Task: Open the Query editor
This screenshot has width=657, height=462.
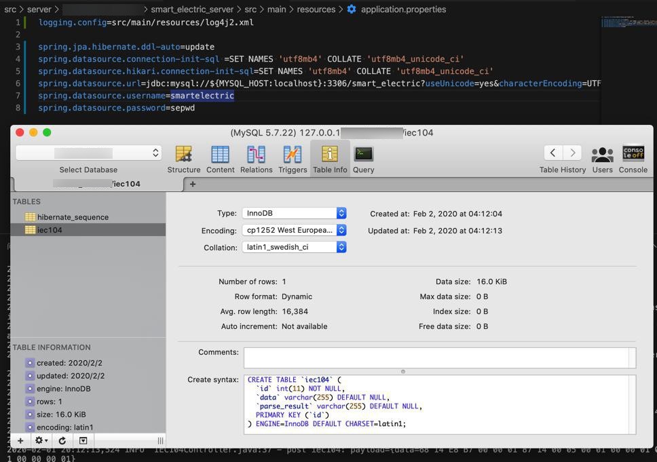Action: click(363, 155)
